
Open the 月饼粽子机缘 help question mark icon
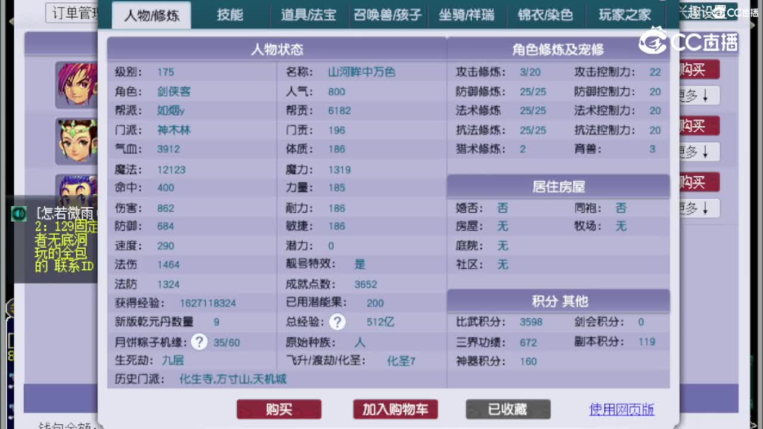pyautogui.click(x=199, y=341)
